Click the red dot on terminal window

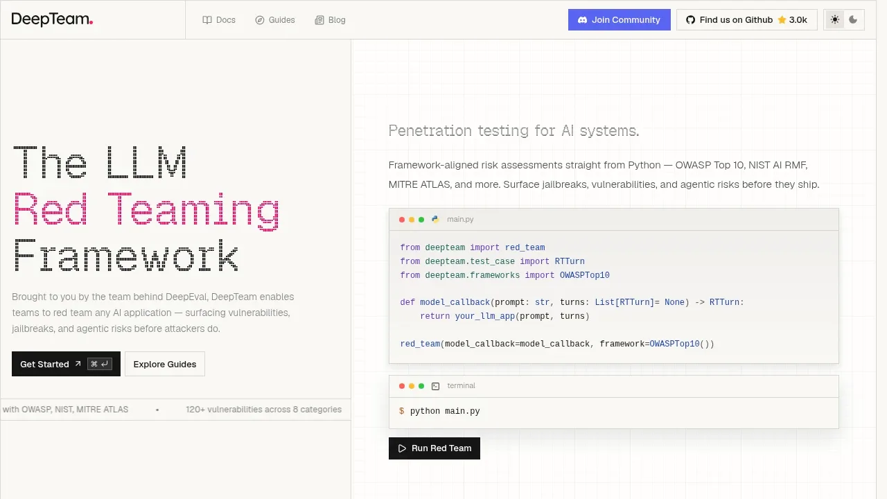pos(402,386)
